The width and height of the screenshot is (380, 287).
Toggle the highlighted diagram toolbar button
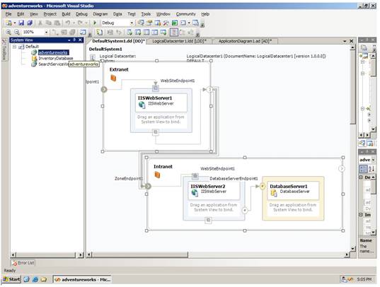tap(174, 32)
